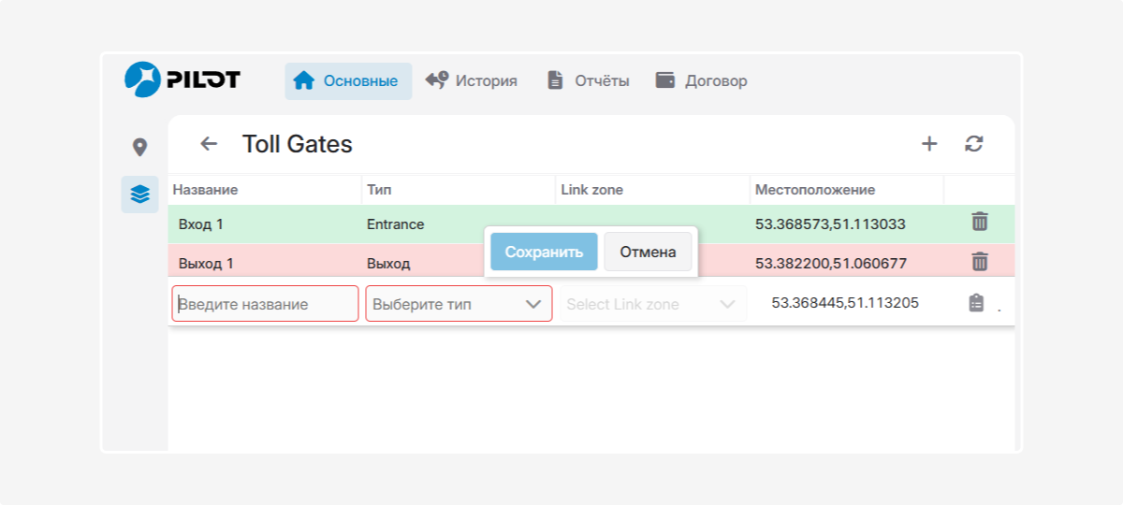The width and height of the screenshot is (1123, 505).
Task: Click the Отмена button
Action: coord(648,252)
